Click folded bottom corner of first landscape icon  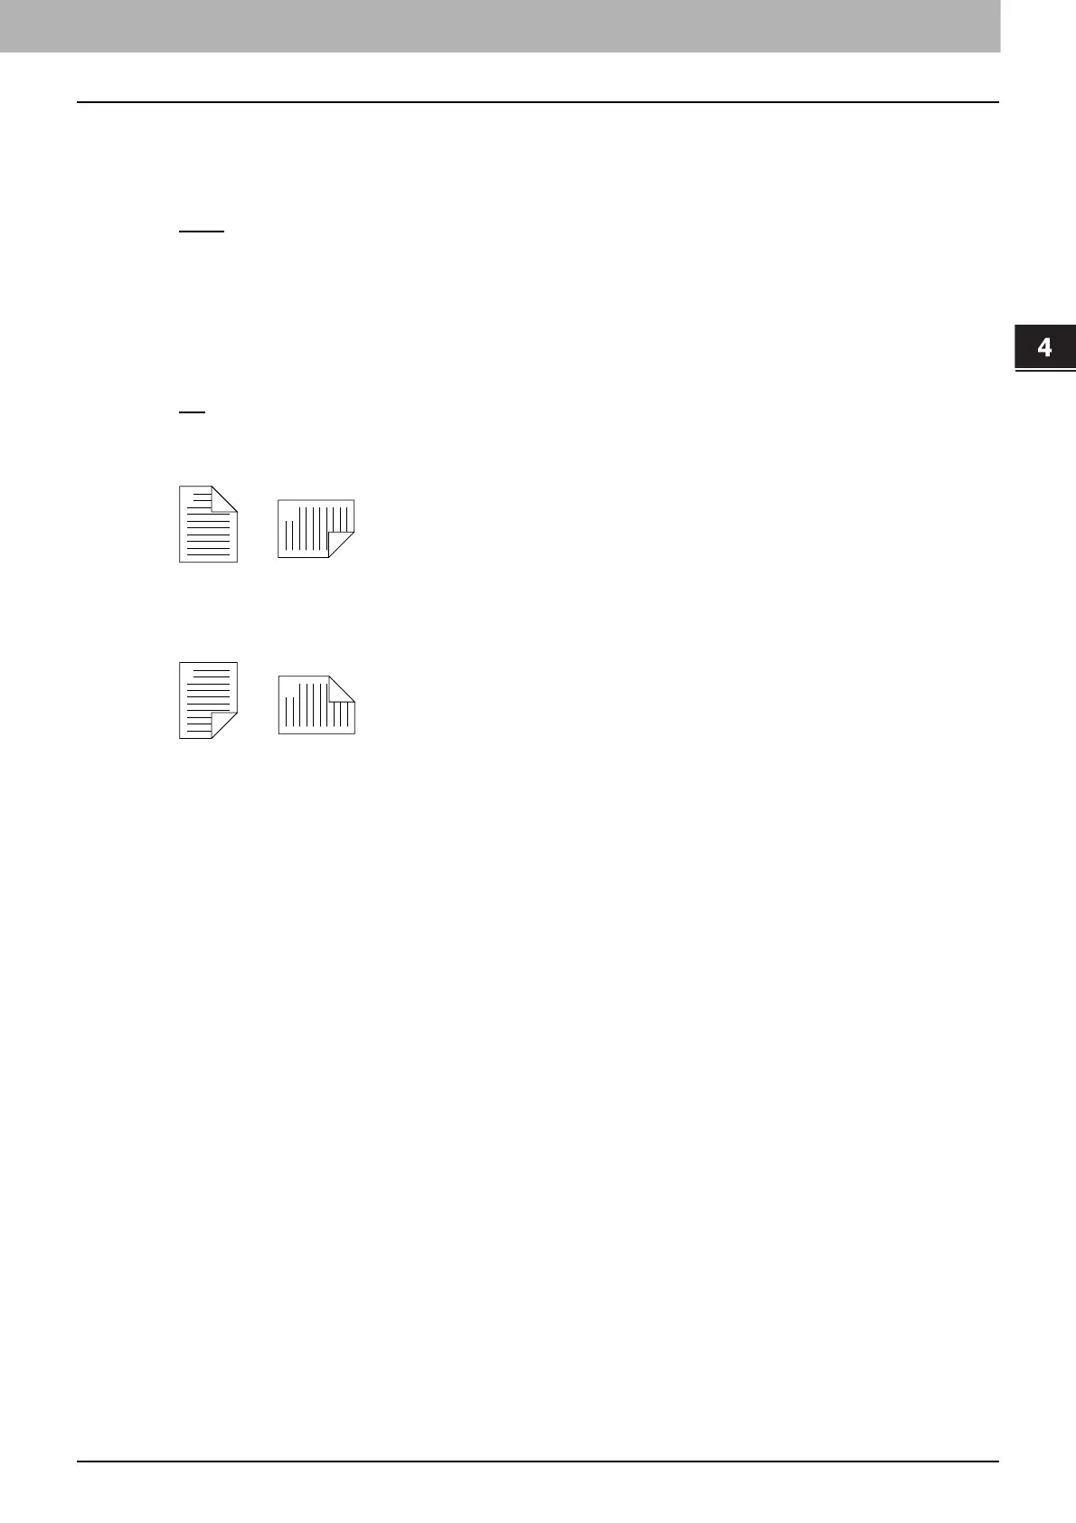(x=341, y=544)
